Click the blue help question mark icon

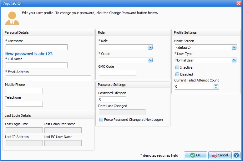tap(236, 155)
